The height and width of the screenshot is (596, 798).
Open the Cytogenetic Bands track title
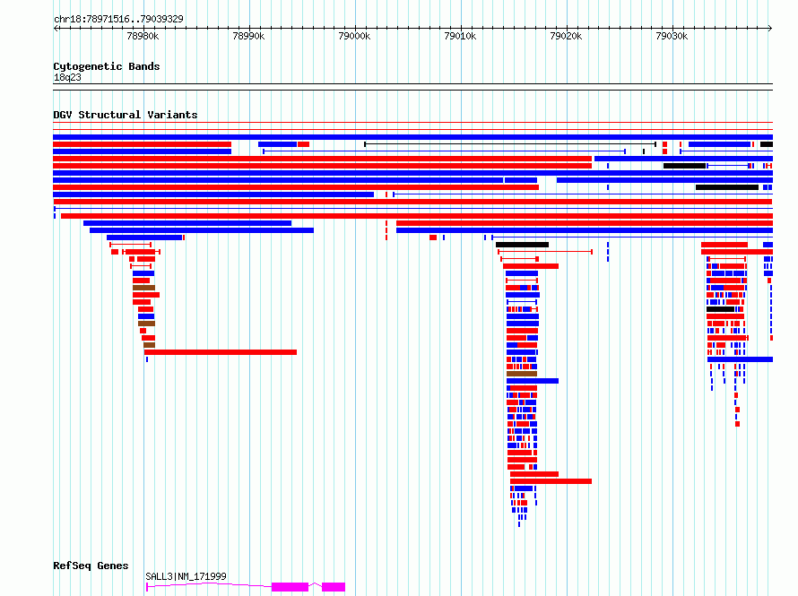click(x=107, y=66)
